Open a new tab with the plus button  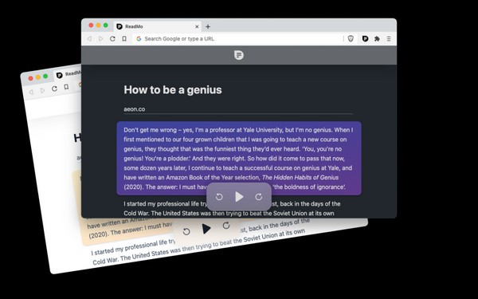[x=208, y=26]
